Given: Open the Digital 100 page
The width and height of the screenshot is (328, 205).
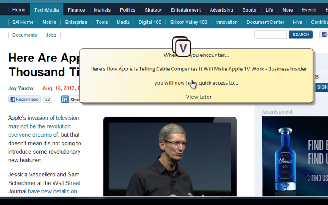Looking at the screenshot, I should coord(150,22).
